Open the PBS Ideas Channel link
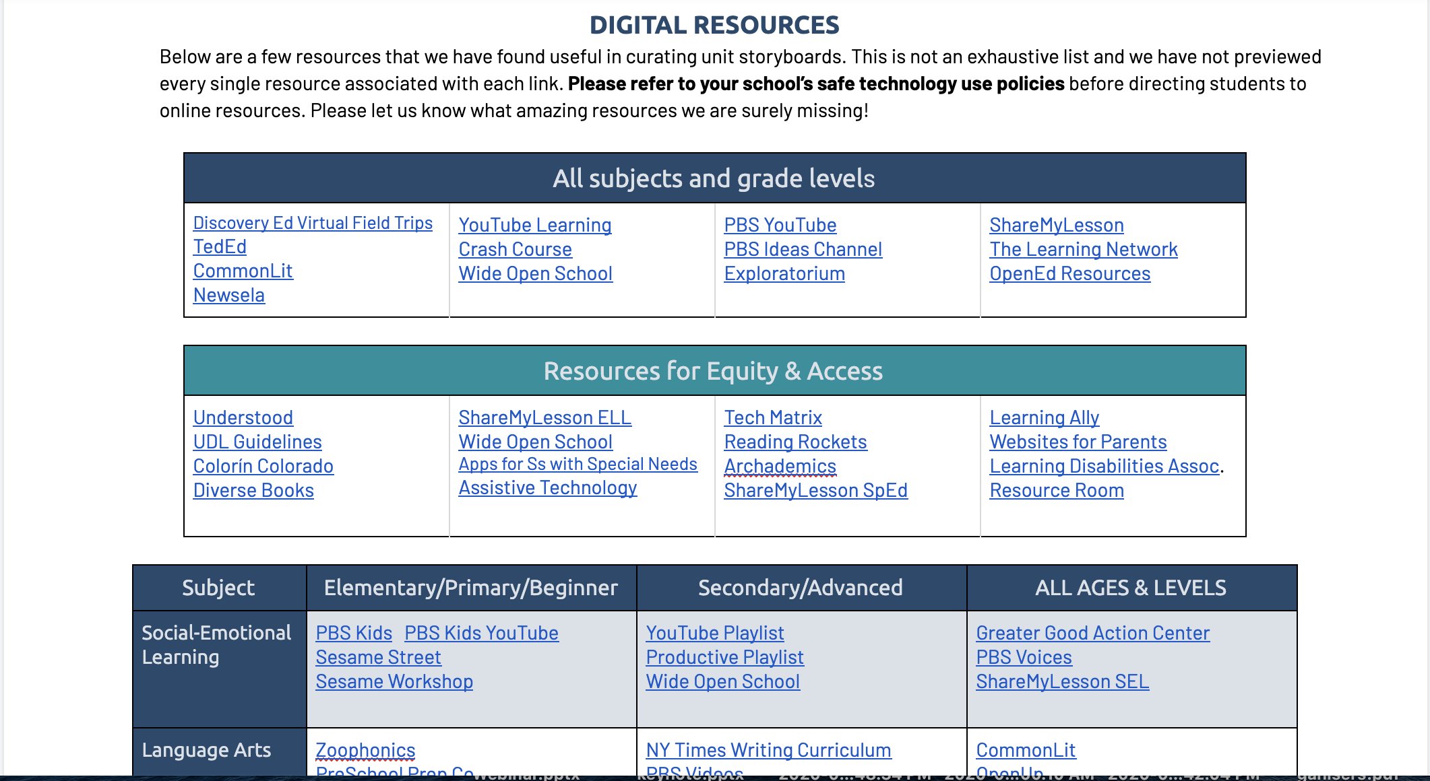 click(x=803, y=249)
